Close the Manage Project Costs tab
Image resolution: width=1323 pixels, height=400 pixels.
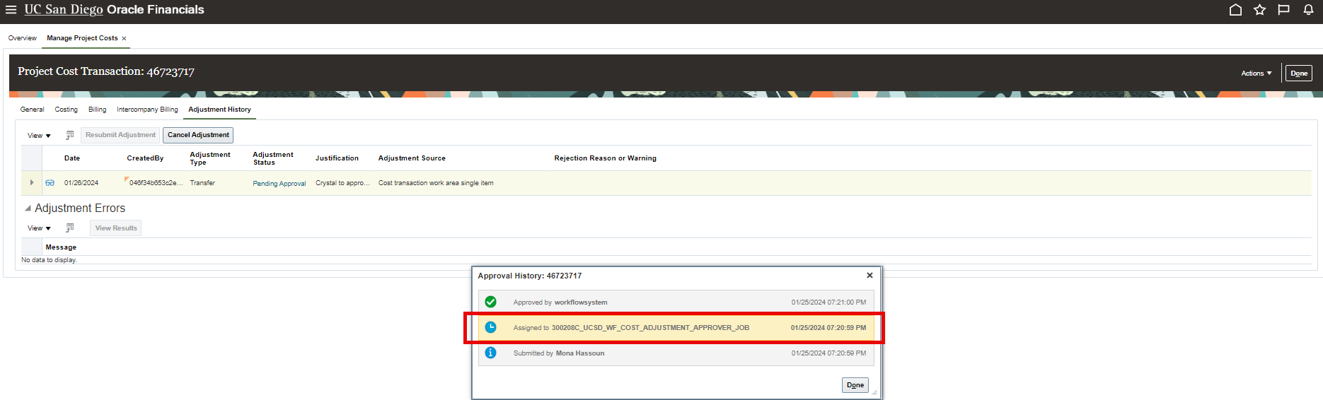[x=124, y=39]
